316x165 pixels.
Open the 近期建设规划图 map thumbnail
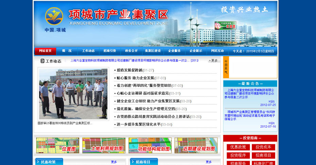click(x=196, y=145)
